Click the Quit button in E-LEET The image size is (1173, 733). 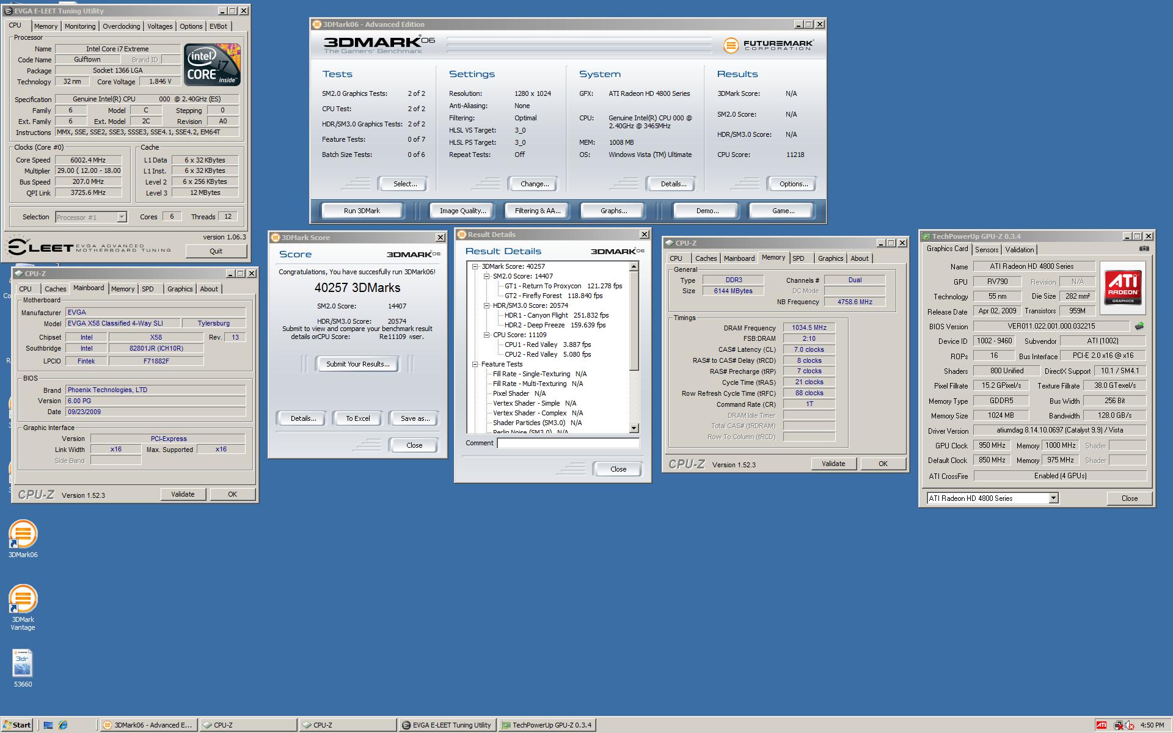(216, 251)
